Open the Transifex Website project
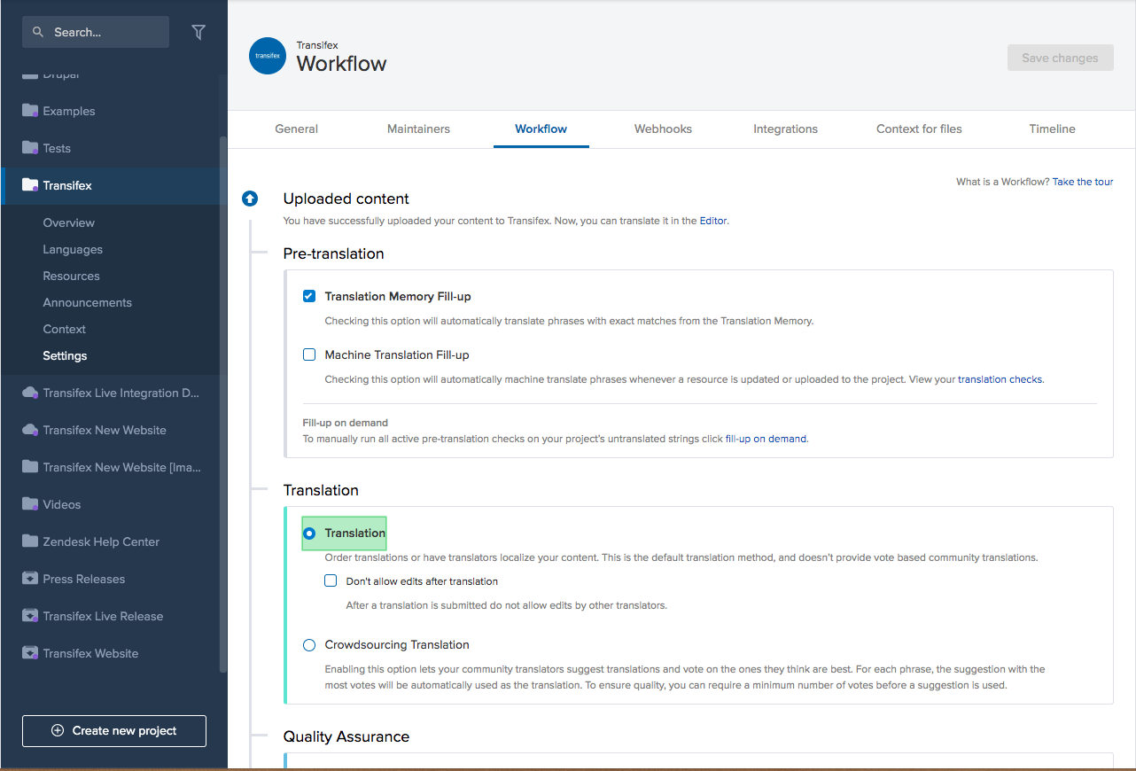 pos(90,653)
